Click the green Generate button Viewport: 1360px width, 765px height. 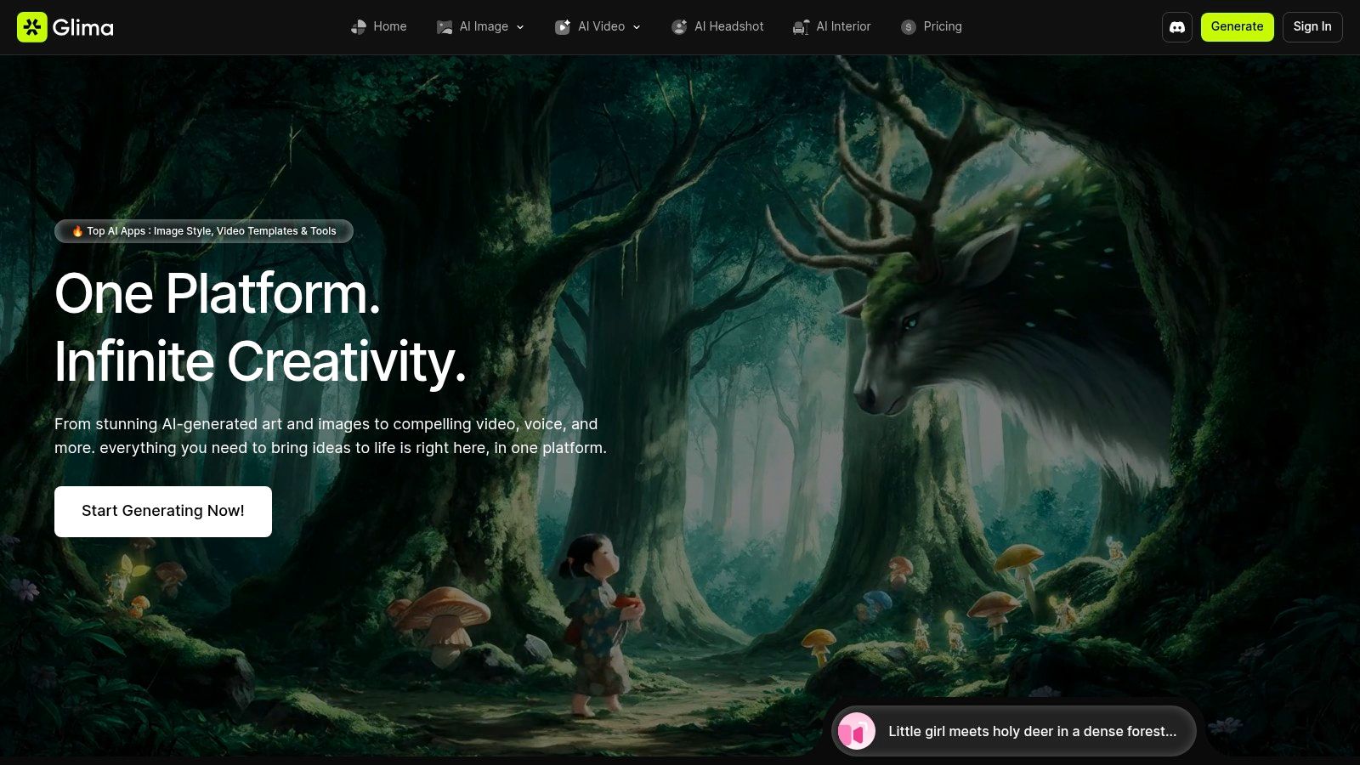tap(1237, 27)
